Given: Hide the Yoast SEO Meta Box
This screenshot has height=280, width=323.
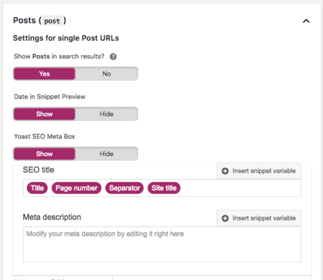Looking at the screenshot, I should pyautogui.click(x=106, y=154).
